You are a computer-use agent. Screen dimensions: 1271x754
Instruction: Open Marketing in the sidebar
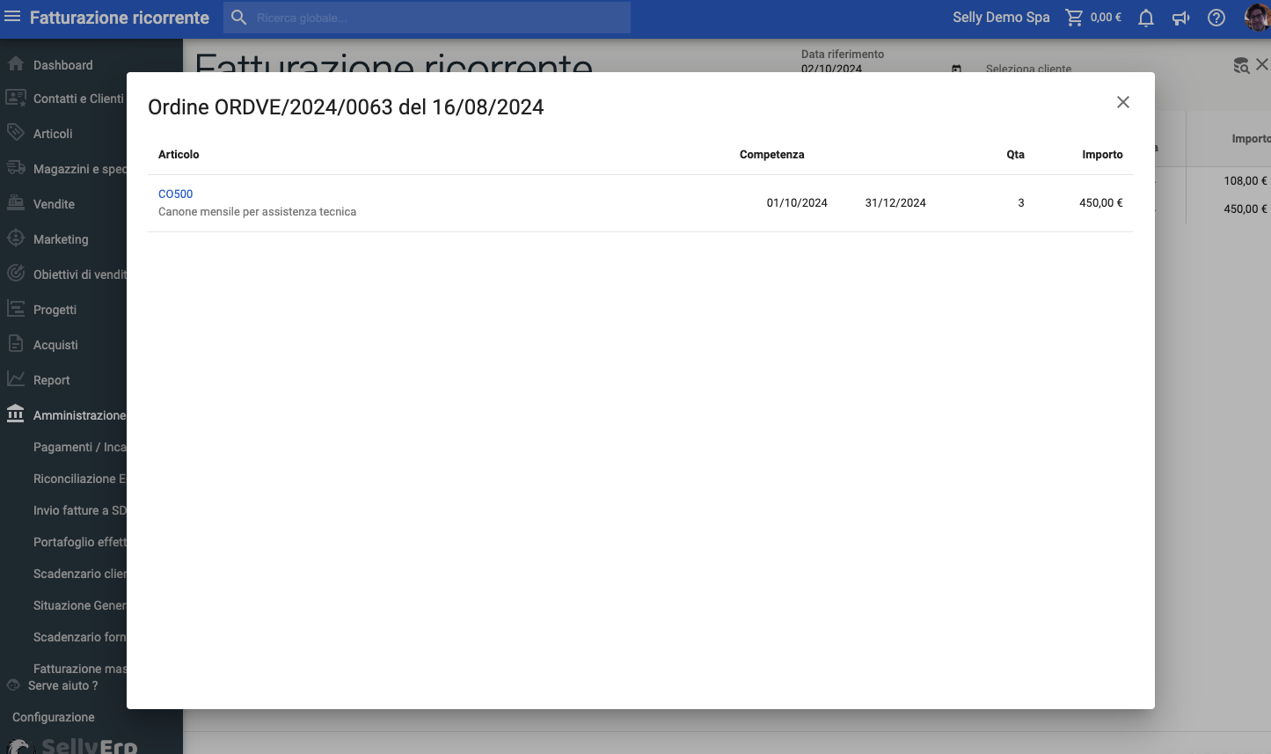point(61,239)
